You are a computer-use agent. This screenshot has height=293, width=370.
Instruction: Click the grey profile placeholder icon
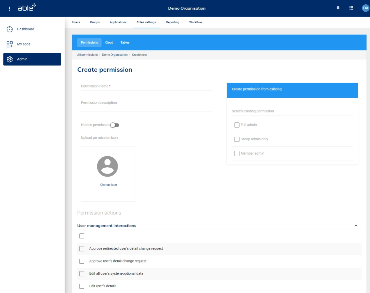click(107, 166)
